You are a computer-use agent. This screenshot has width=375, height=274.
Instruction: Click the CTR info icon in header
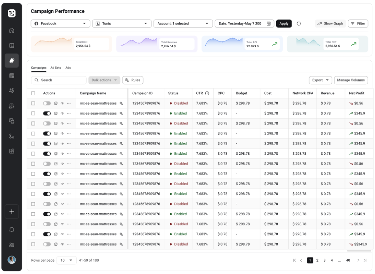point(207,93)
